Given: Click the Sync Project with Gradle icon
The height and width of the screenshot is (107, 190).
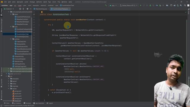Looking at the screenshot, I should (175, 5).
